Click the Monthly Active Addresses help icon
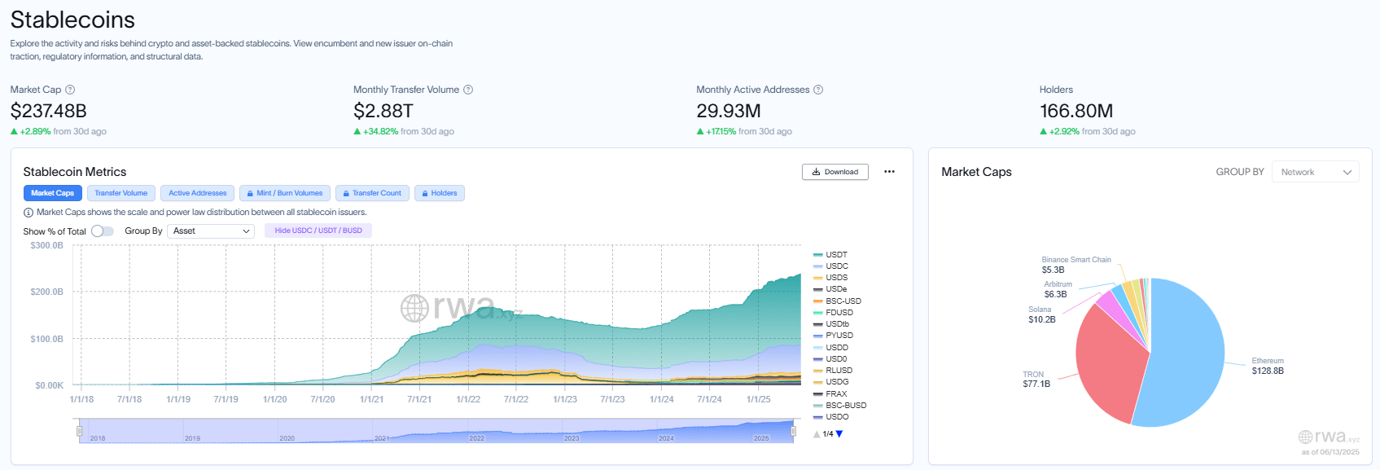The width and height of the screenshot is (1380, 470). coord(818,90)
